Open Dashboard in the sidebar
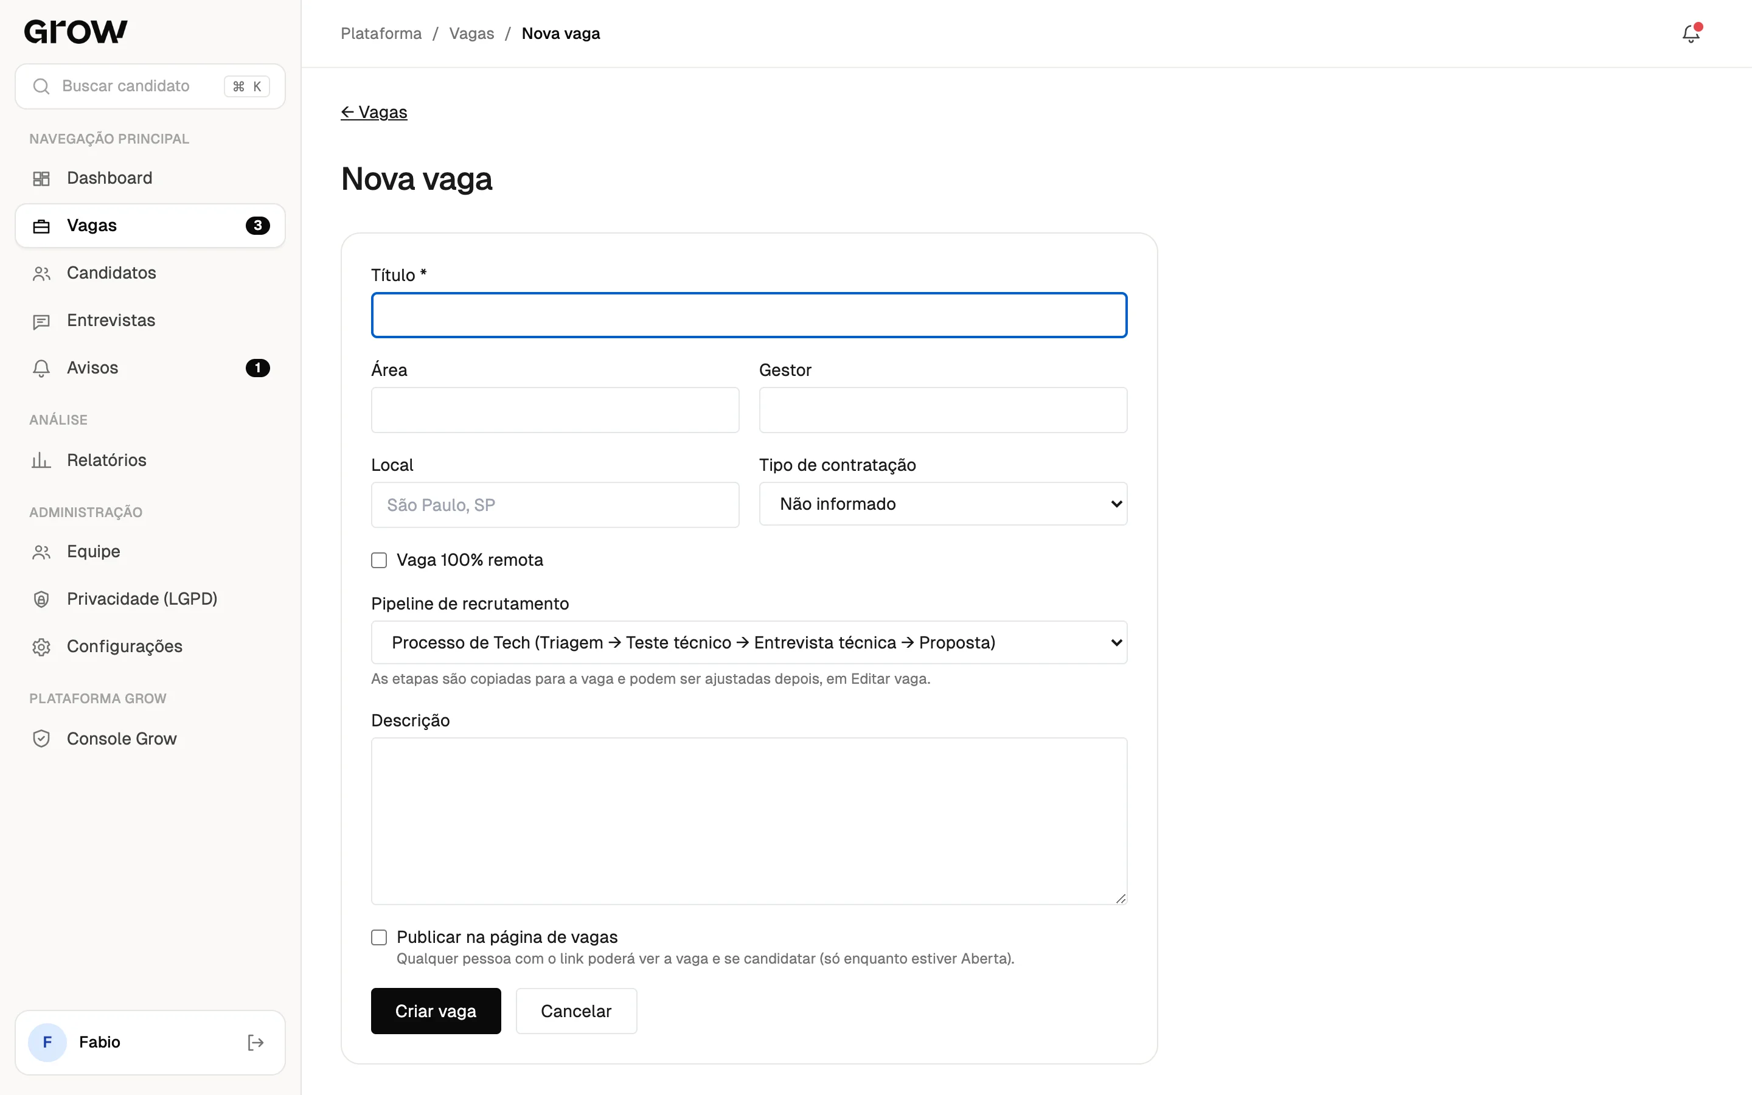The width and height of the screenshot is (1752, 1095). (x=150, y=178)
